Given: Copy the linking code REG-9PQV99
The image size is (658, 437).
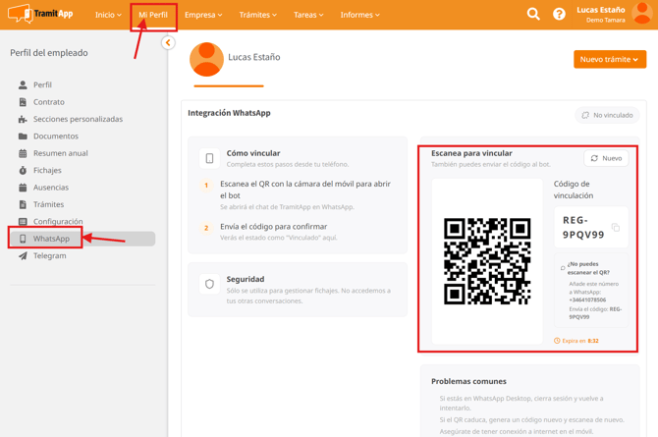Looking at the screenshot, I should 616,228.
